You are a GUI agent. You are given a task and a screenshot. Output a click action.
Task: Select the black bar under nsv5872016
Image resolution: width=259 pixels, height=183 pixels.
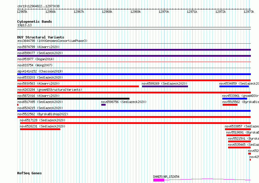73,99
